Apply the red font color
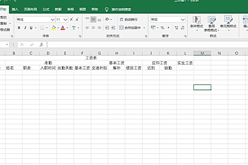The image size is (248, 165). pos(63,28)
